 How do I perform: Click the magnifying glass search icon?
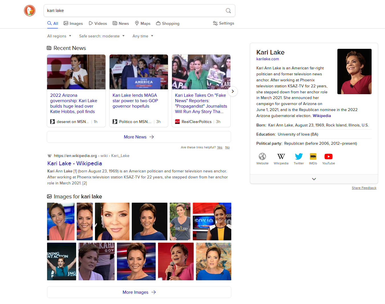point(228,11)
